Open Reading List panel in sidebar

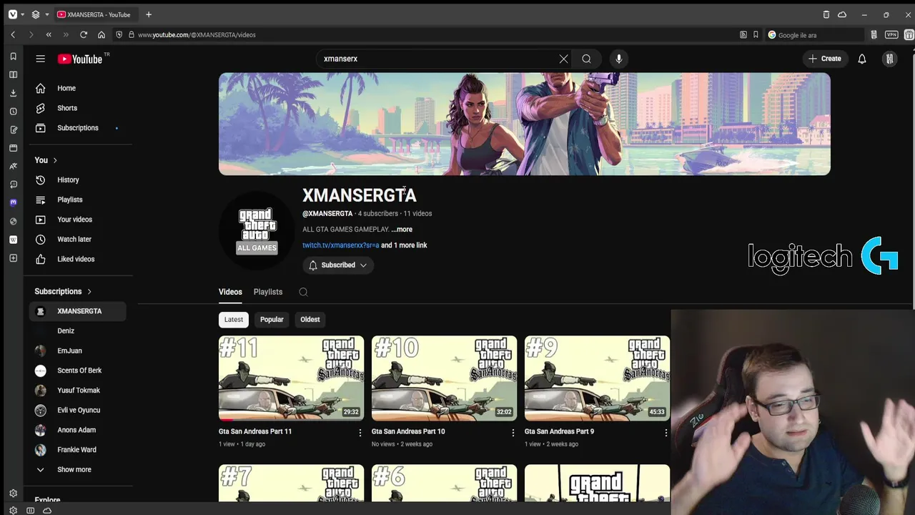13,74
